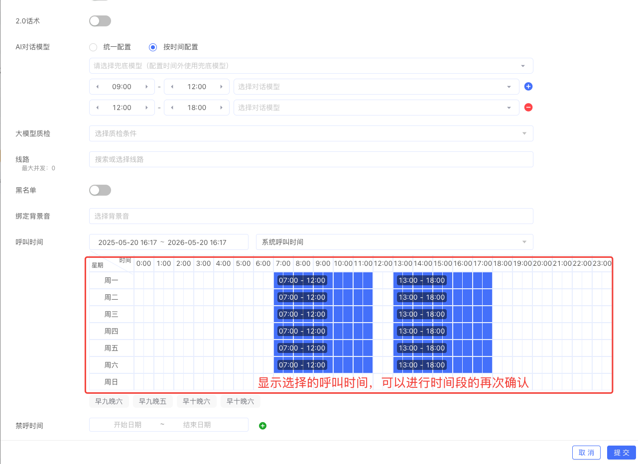The width and height of the screenshot is (638, 464).
Task: Click the 搜索或选择线路 field
Action: [311, 159]
